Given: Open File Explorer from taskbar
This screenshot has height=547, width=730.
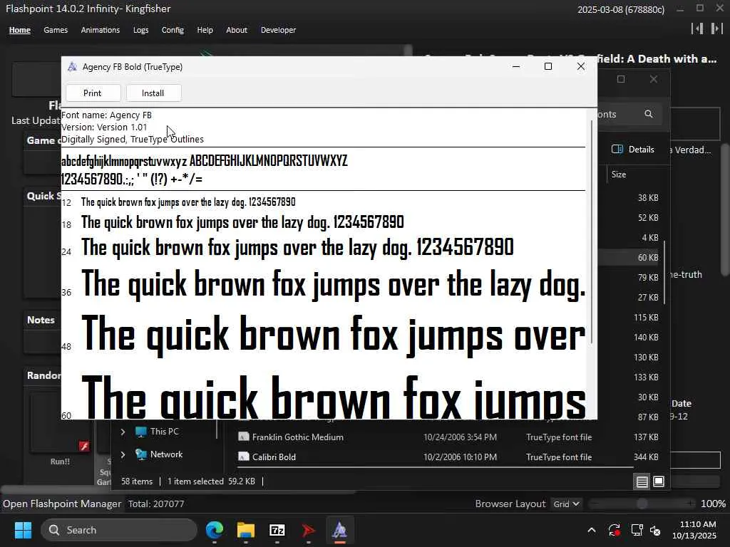Looking at the screenshot, I should (x=246, y=530).
